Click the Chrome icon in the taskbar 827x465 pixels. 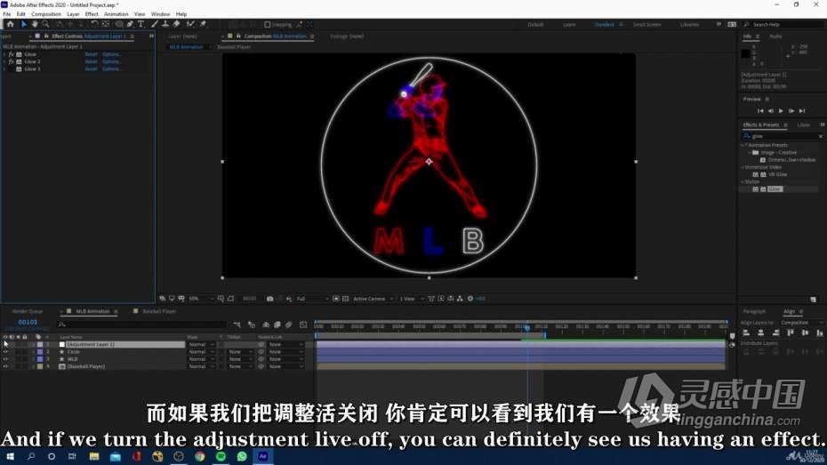[199, 457]
